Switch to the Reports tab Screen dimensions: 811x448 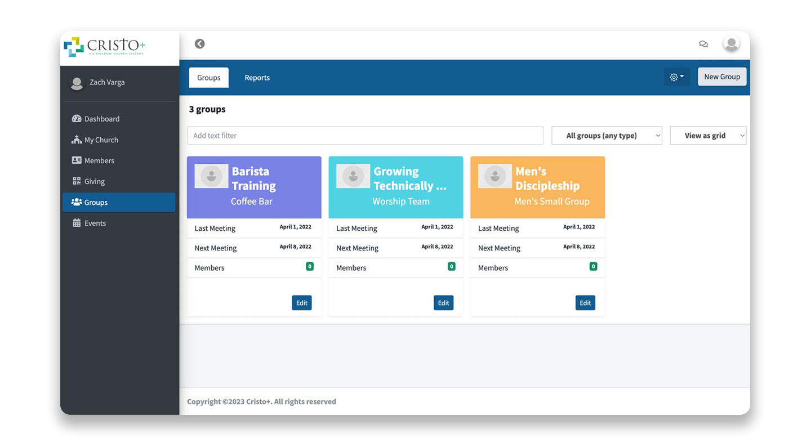(x=257, y=78)
